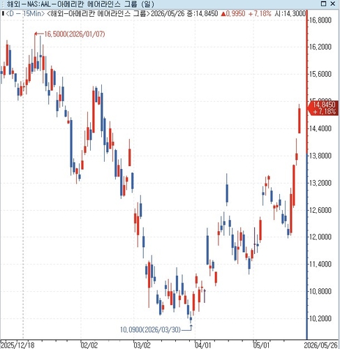Click the closing price 종:14.8450 in header
340x349 pixels.
[202, 14]
